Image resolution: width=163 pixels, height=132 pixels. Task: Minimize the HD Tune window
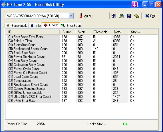coord(145,5)
